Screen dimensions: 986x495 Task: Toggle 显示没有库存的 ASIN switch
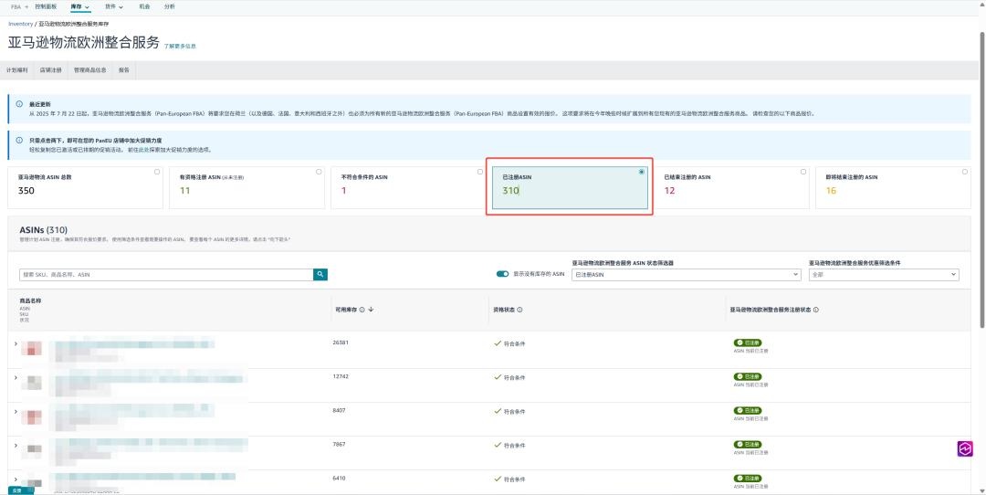click(x=502, y=274)
